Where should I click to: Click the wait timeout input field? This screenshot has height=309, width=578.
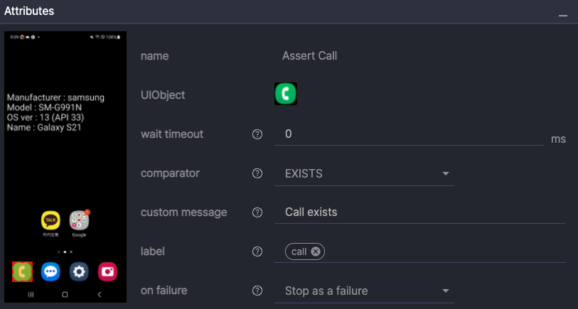coord(409,134)
